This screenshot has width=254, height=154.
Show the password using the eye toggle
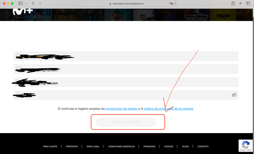[234, 95]
